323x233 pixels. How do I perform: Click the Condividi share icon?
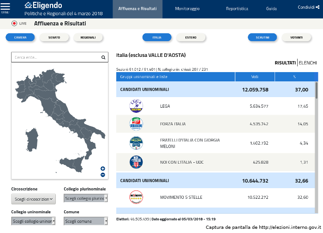coord(317,7)
